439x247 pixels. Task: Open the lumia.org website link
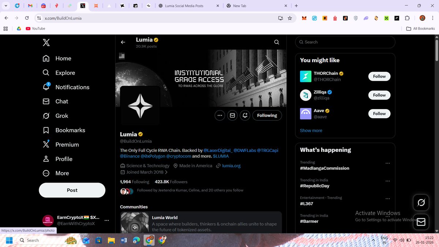tap(231, 165)
